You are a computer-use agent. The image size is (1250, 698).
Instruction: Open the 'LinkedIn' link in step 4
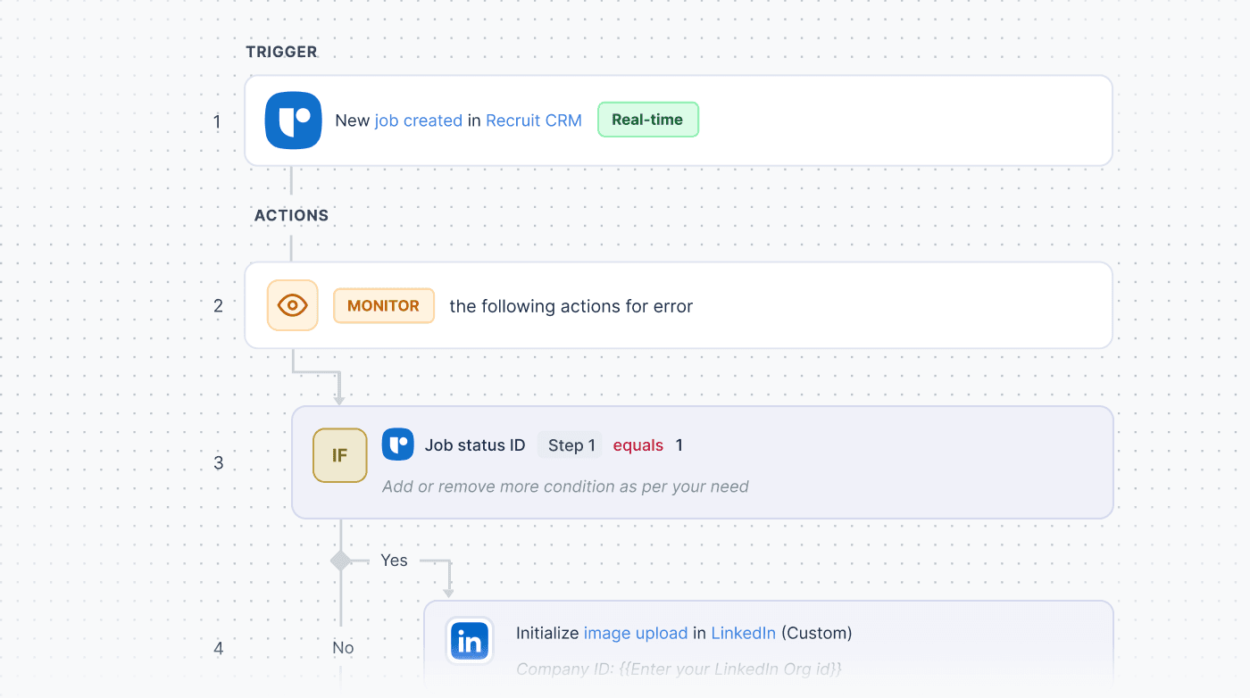744,634
